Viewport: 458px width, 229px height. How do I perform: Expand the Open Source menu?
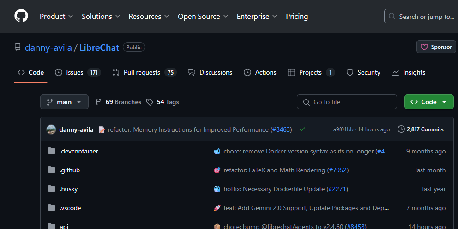[x=203, y=16]
